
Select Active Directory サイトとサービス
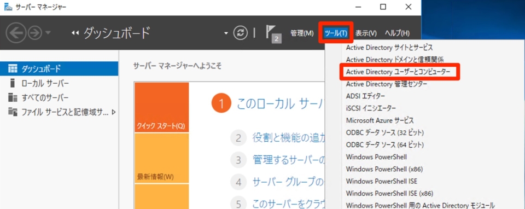pyautogui.click(x=389, y=47)
